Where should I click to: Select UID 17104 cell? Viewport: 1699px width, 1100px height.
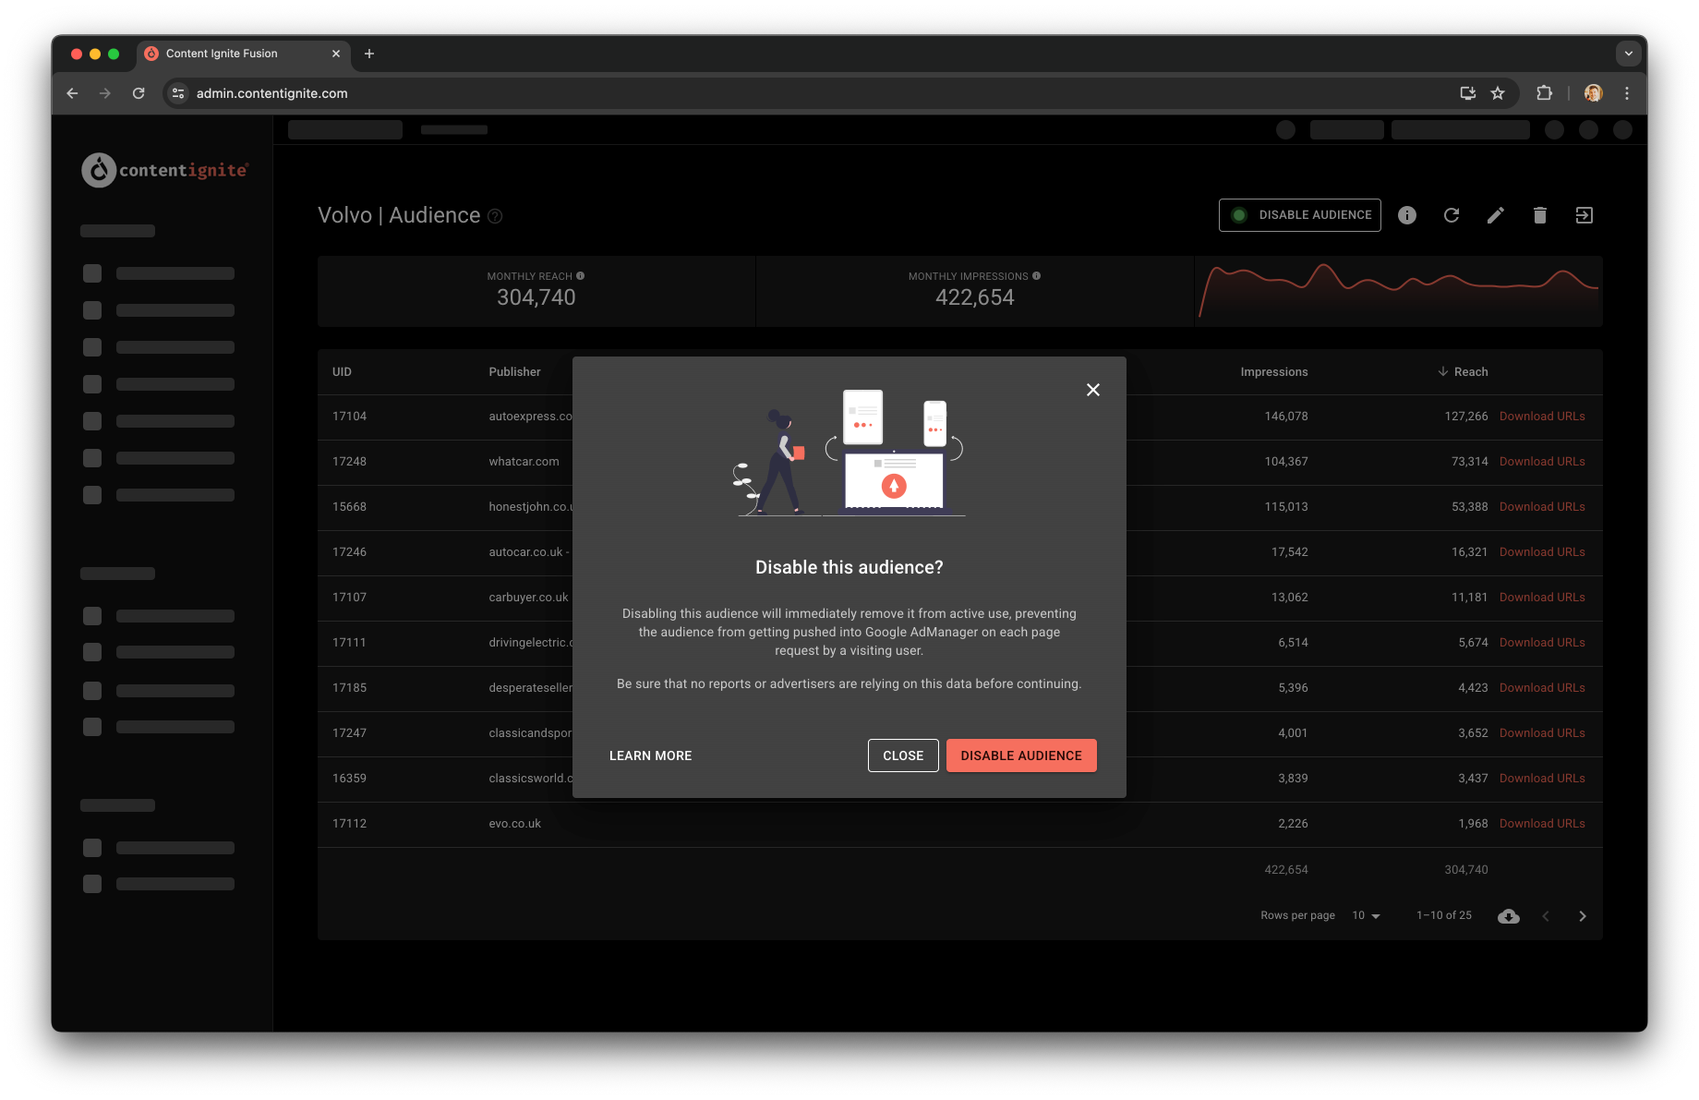(349, 417)
